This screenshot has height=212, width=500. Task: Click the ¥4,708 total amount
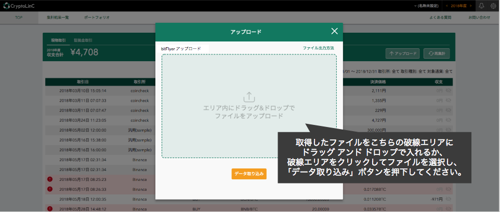click(x=84, y=53)
